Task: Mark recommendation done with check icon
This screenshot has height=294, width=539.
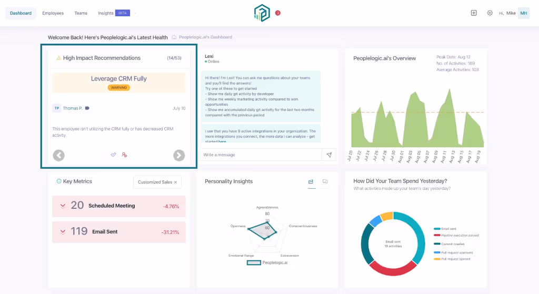Action: (114, 155)
